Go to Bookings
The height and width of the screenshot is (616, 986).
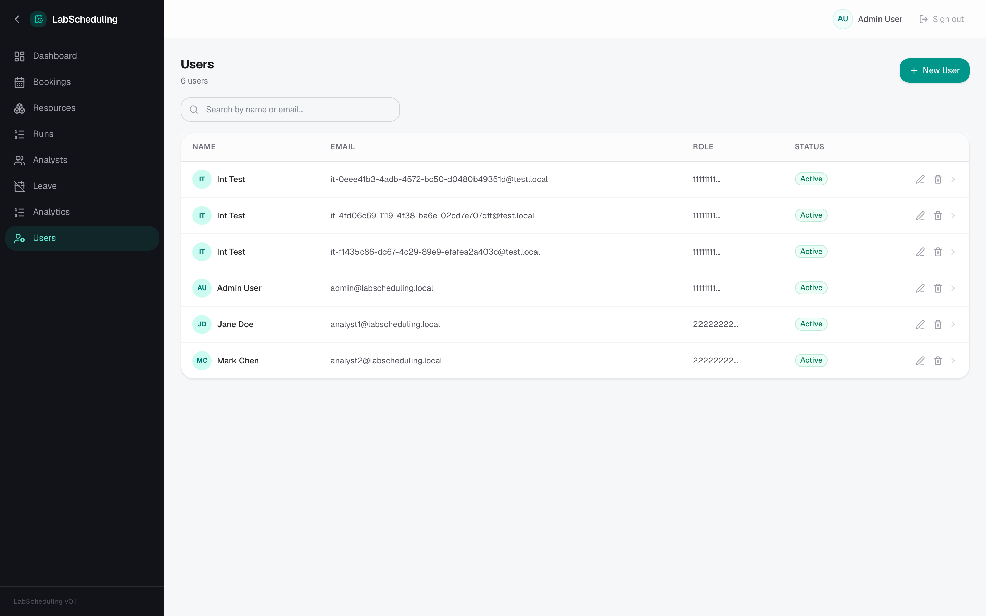pyautogui.click(x=82, y=82)
